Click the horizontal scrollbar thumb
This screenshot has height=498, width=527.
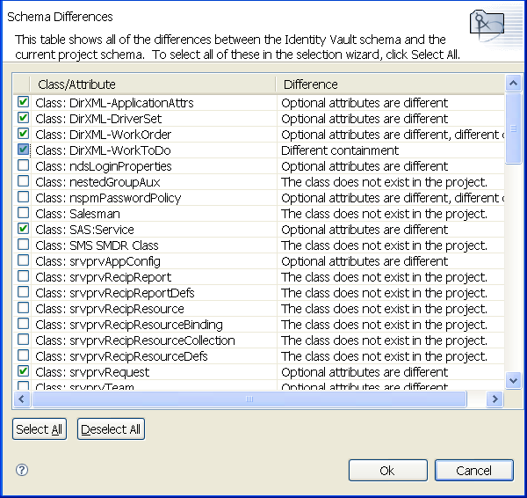tap(249, 399)
